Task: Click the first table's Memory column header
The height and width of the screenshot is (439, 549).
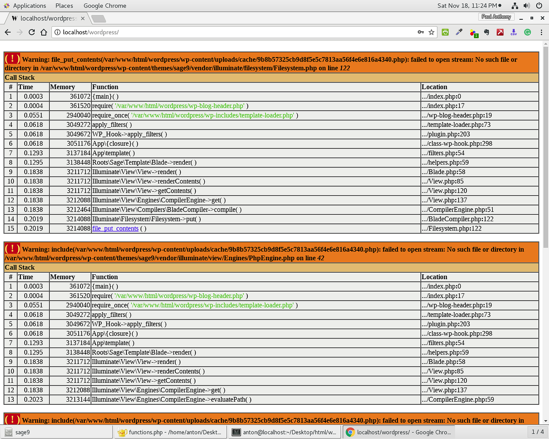Action: [x=70, y=87]
